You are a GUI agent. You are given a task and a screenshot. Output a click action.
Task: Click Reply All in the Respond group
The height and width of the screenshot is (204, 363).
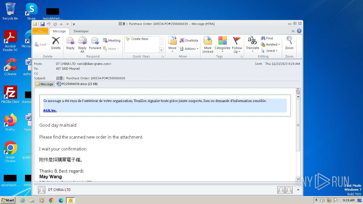[x=82, y=45]
